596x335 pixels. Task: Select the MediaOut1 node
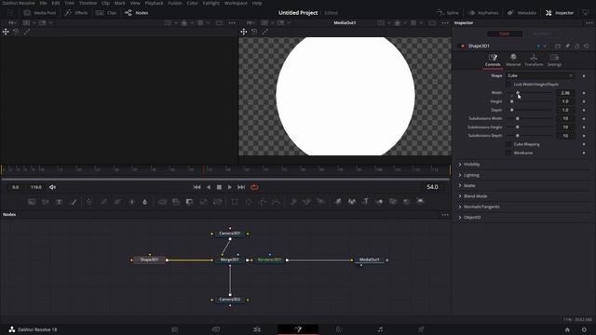(370, 260)
